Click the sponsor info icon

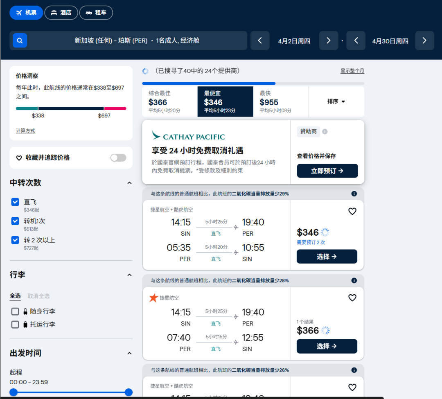325,132
